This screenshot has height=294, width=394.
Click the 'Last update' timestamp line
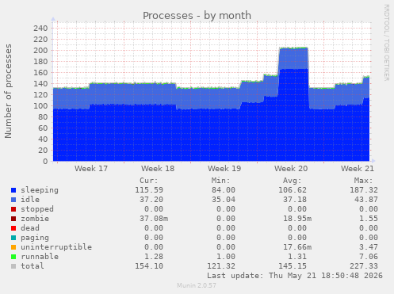pos(295,276)
